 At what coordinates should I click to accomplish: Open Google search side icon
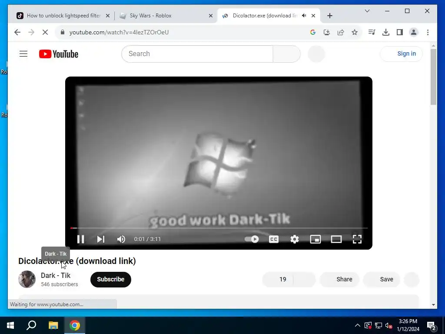pyautogui.click(x=313, y=32)
